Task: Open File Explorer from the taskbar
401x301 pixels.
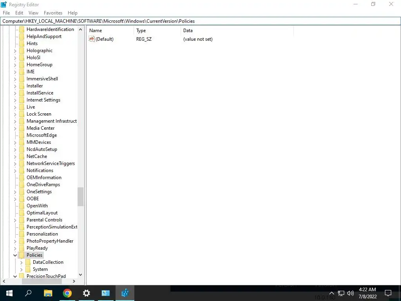Action: coord(48,293)
